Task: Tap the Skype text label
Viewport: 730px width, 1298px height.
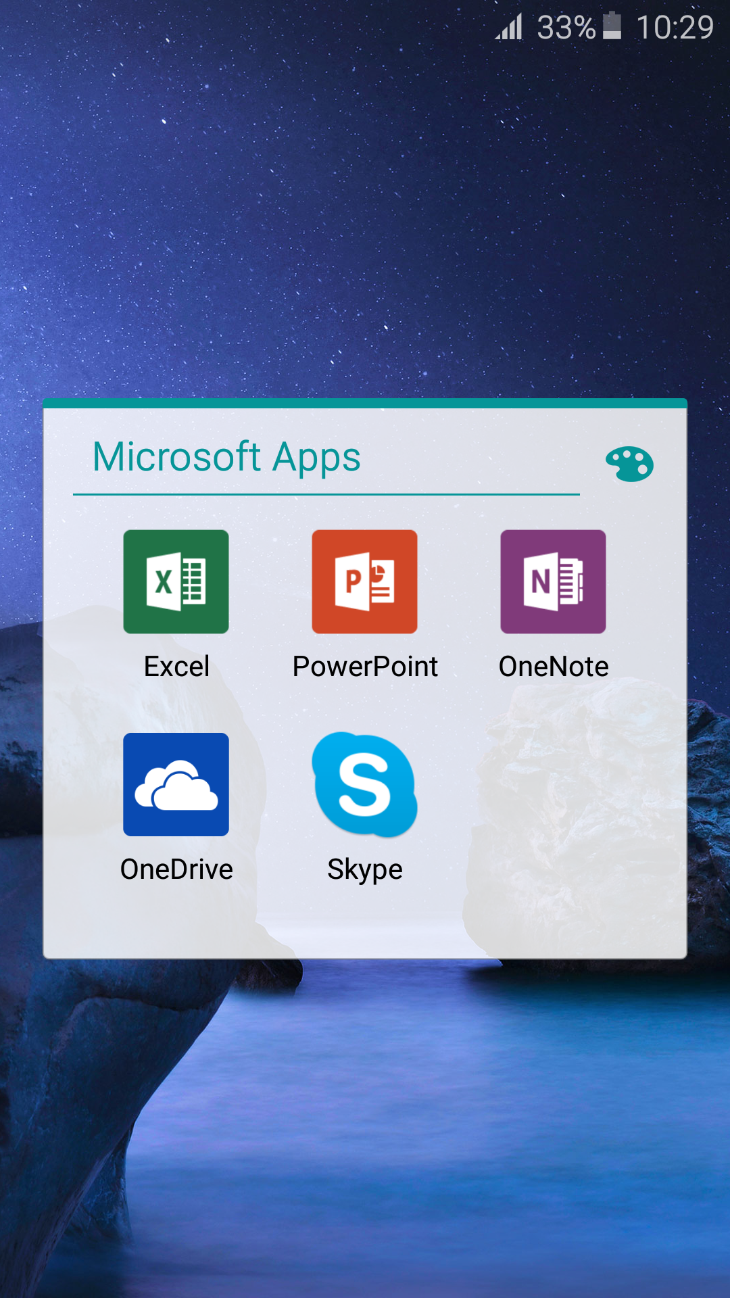Action: (x=365, y=869)
